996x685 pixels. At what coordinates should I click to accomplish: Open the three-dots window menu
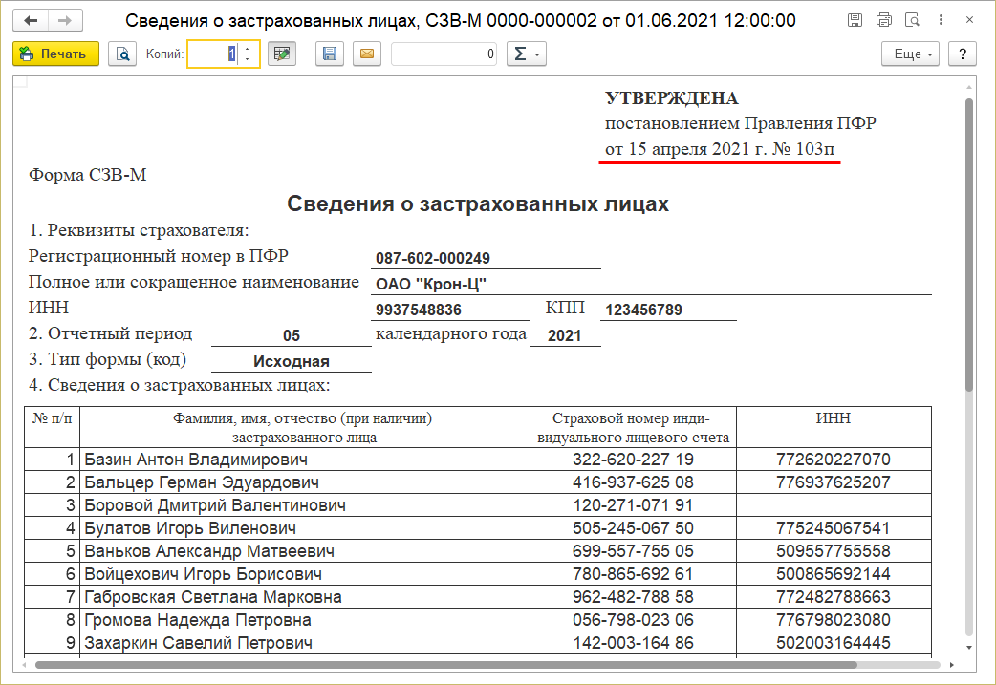click(941, 20)
